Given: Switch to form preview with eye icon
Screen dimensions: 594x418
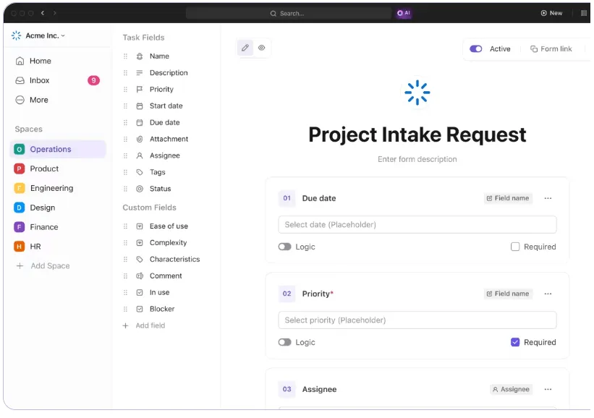Looking at the screenshot, I should click(261, 48).
